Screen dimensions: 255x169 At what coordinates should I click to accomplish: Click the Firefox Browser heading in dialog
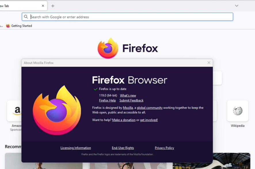pyautogui.click(x=130, y=80)
